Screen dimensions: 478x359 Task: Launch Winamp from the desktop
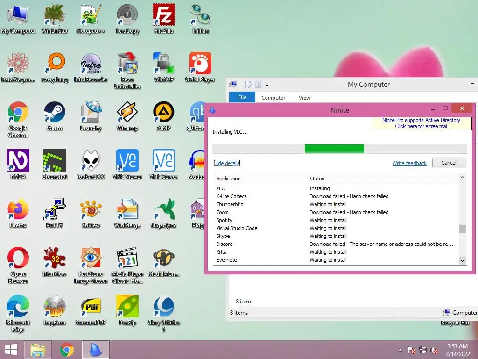[x=127, y=116]
